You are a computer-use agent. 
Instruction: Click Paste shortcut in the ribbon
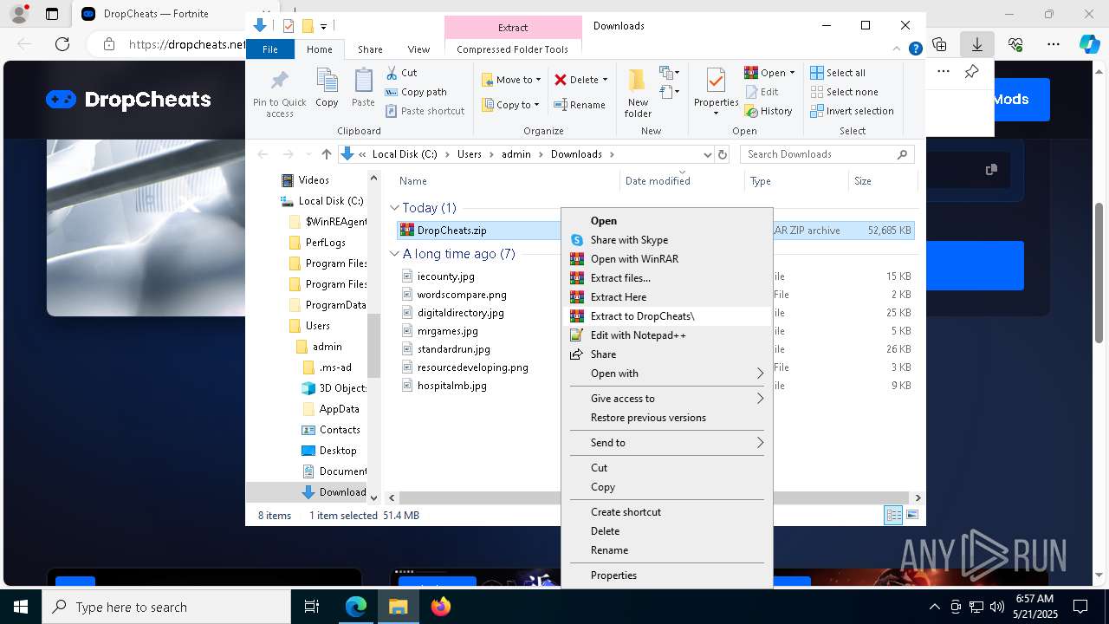[x=425, y=111]
